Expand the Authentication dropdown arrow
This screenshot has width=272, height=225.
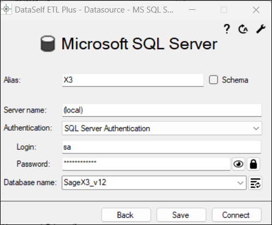[x=256, y=128]
